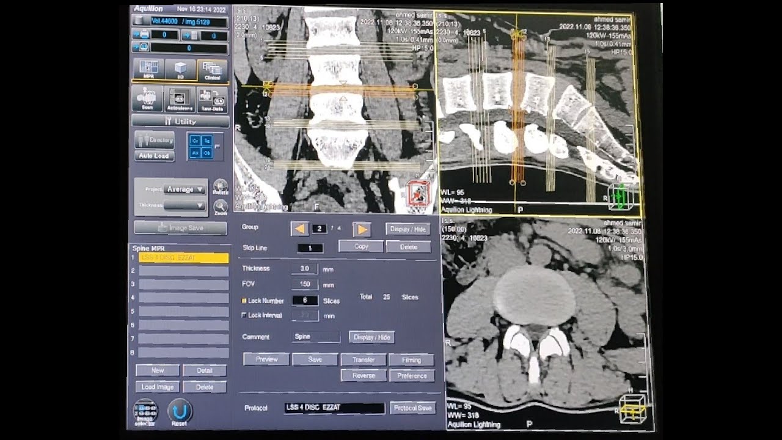Open the MPR mode
The image size is (782, 440).
click(x=148, y=70)
